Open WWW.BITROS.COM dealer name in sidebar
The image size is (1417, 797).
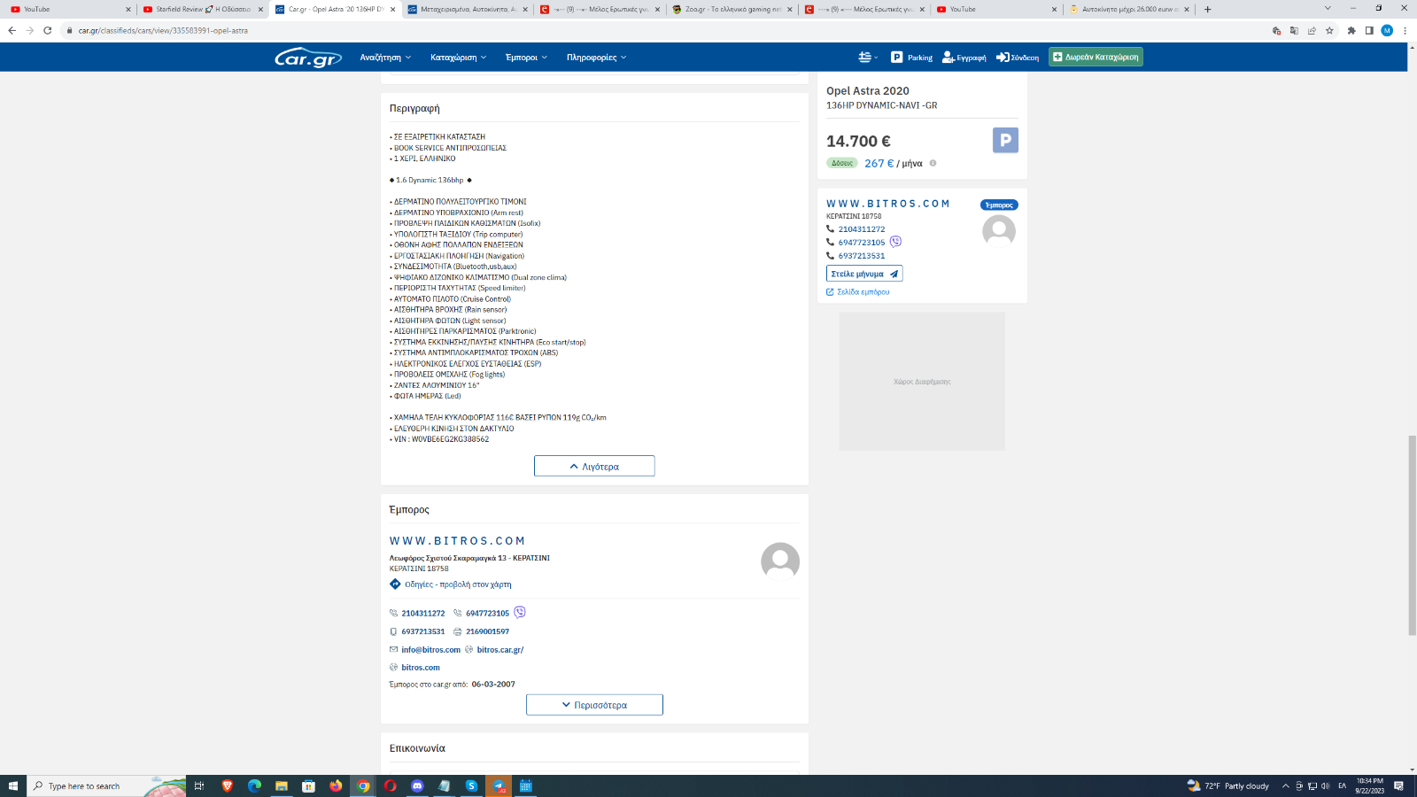coord(888,204)
